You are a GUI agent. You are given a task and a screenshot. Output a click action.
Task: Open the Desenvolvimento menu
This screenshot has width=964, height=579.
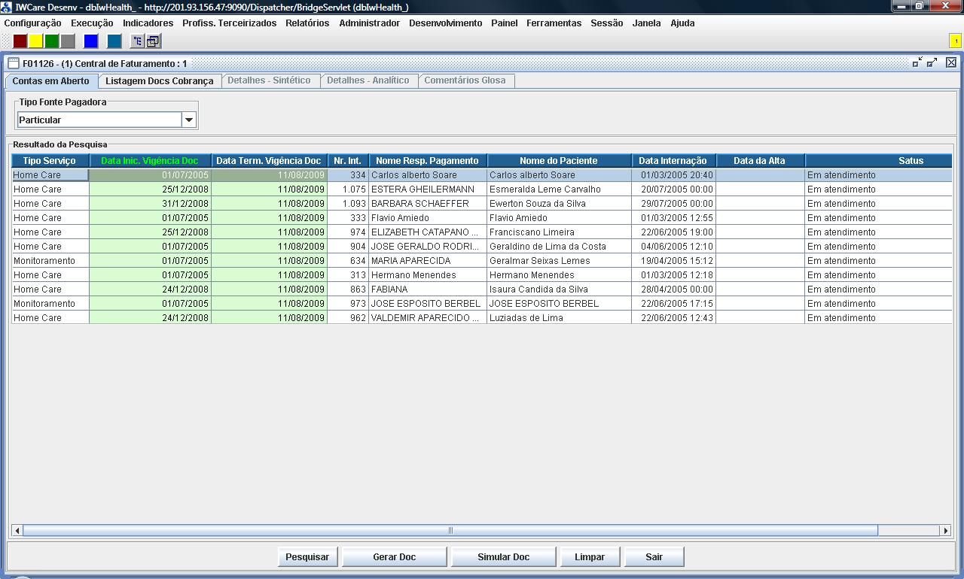point(446,23)
